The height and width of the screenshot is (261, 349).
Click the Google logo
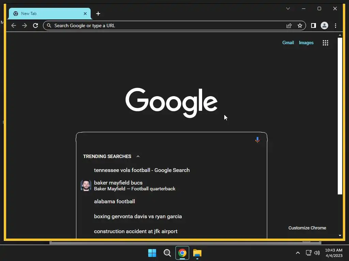coord(171,103)
